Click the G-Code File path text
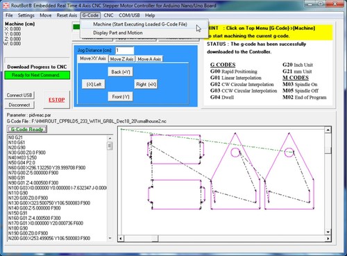 (87, 121)
